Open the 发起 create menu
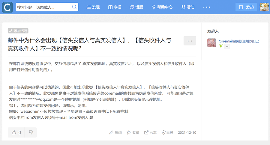This screenshot has height=145, width=270. tap(246, 7)
